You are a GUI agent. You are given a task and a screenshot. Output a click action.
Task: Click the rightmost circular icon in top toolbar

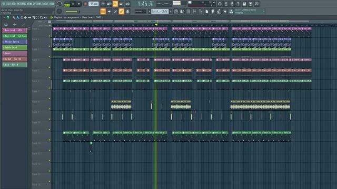pyautogui.click(x=256, y=4)
